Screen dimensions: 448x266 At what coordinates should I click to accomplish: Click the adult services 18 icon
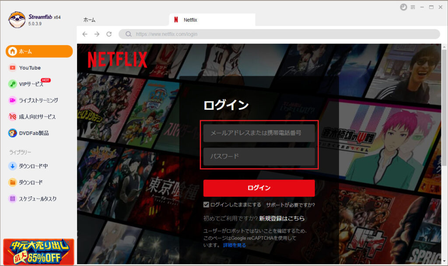pyautogui.click(x=12, y=116)
